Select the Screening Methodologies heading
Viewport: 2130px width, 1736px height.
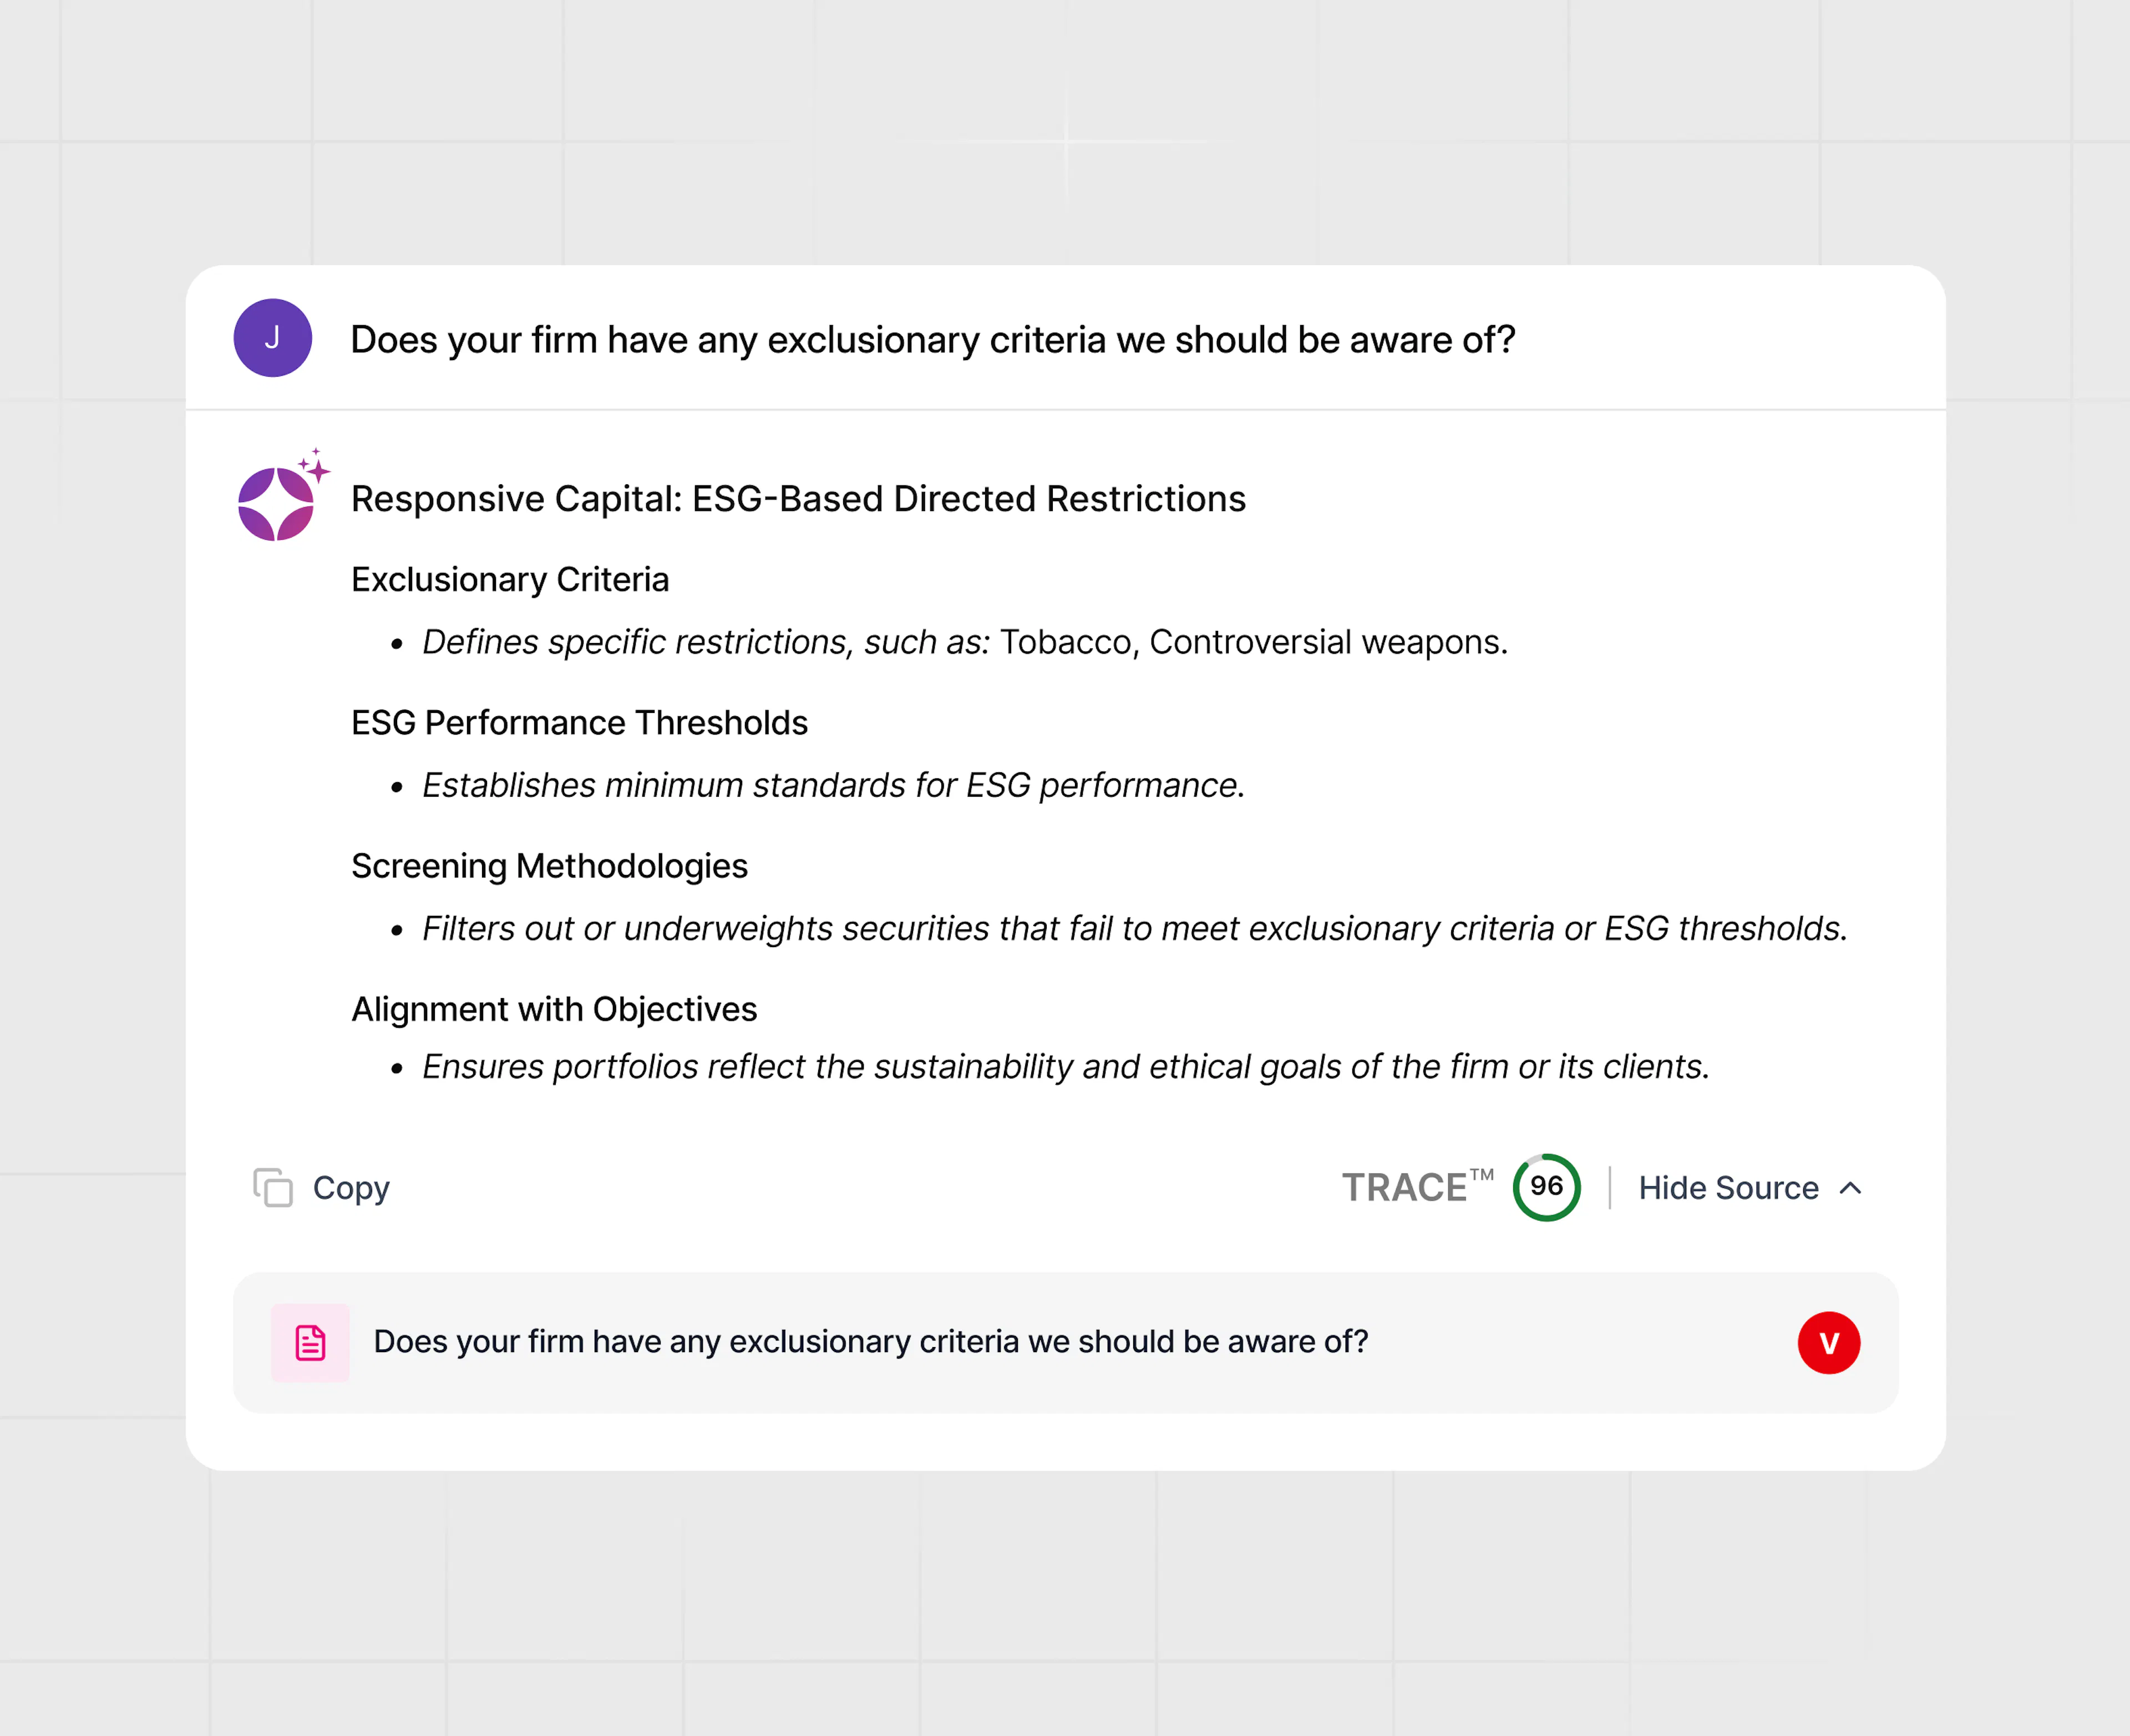pos(549,865)
